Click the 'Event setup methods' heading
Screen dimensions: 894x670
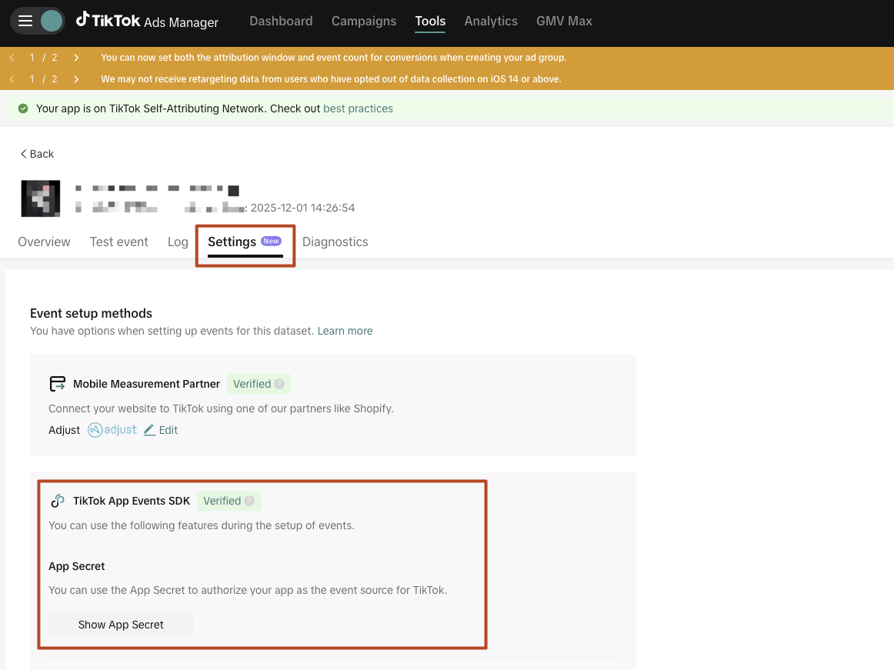pos(92,313)
